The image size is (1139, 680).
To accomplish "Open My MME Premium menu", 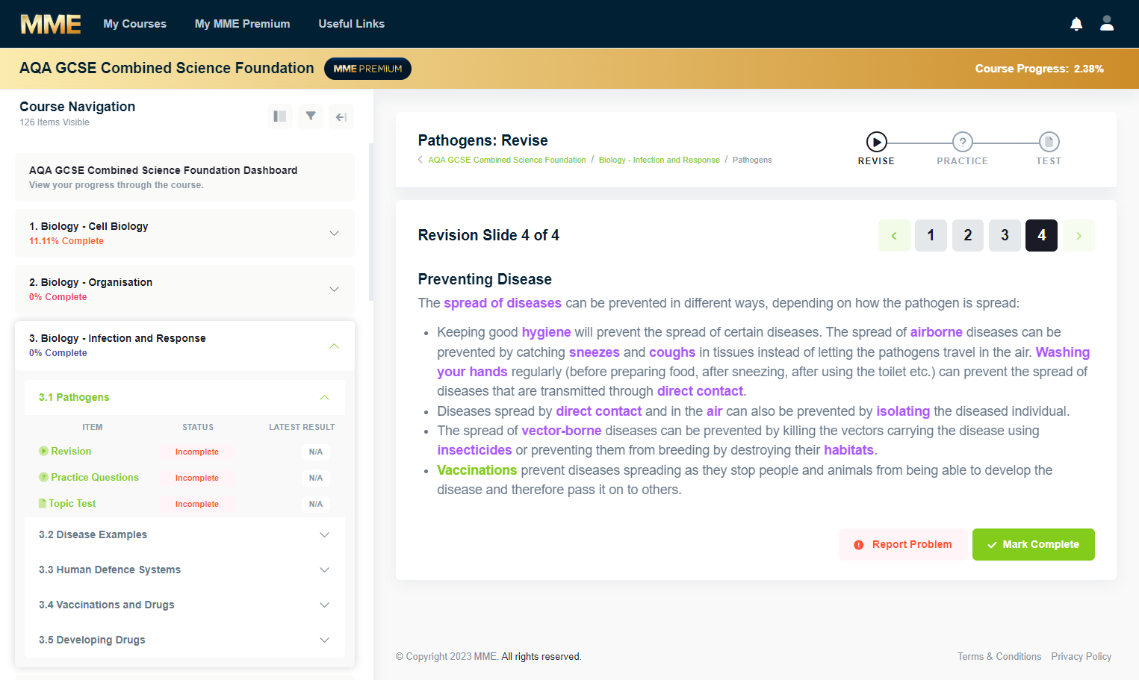I will click(x=242, y=24).
